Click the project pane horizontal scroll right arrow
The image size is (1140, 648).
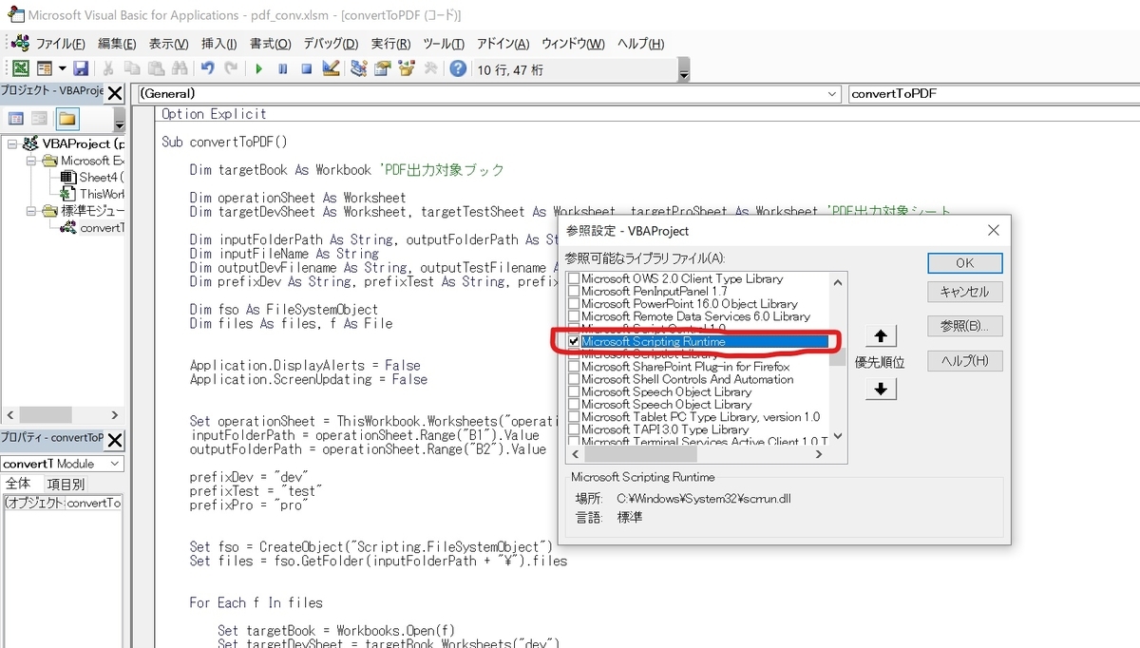[115, 415]
